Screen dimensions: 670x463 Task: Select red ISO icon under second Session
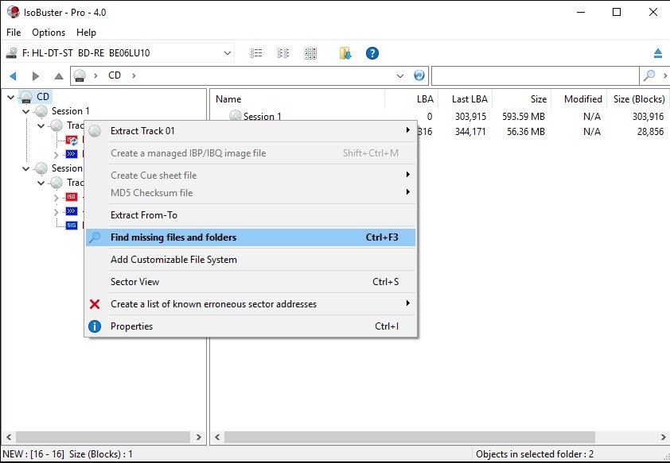[72, 197]
